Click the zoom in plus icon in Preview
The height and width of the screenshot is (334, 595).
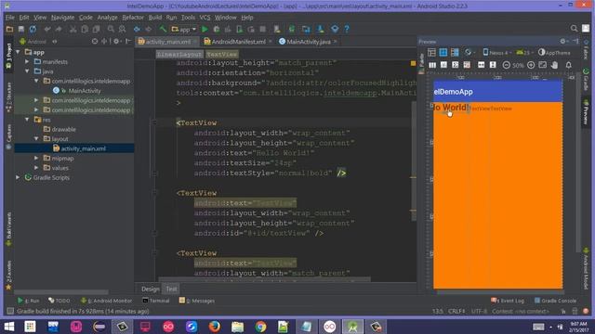531,65
